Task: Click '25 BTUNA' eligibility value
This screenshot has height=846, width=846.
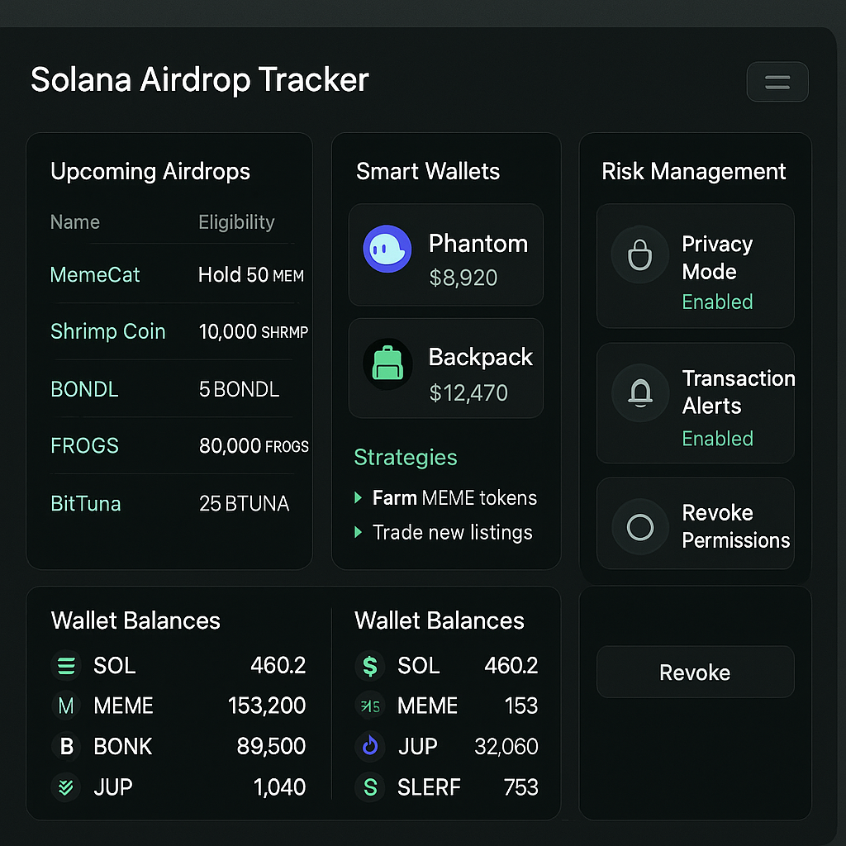Action: click(x=244, y=503)
